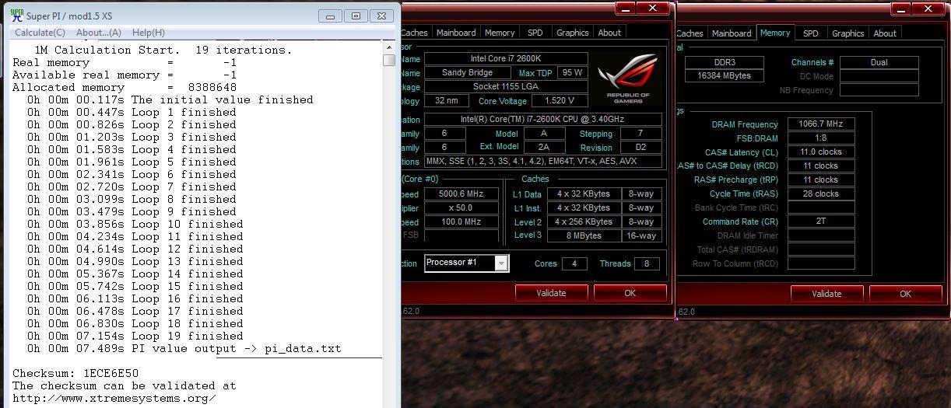Open Graphics tab in CPU-Z memory window

[848, 33]
